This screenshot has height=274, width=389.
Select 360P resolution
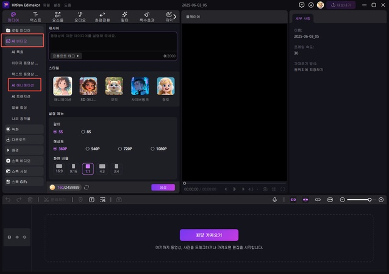(60, 149)
